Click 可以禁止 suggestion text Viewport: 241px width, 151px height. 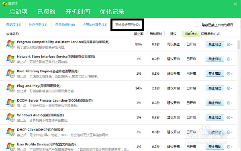174,45
